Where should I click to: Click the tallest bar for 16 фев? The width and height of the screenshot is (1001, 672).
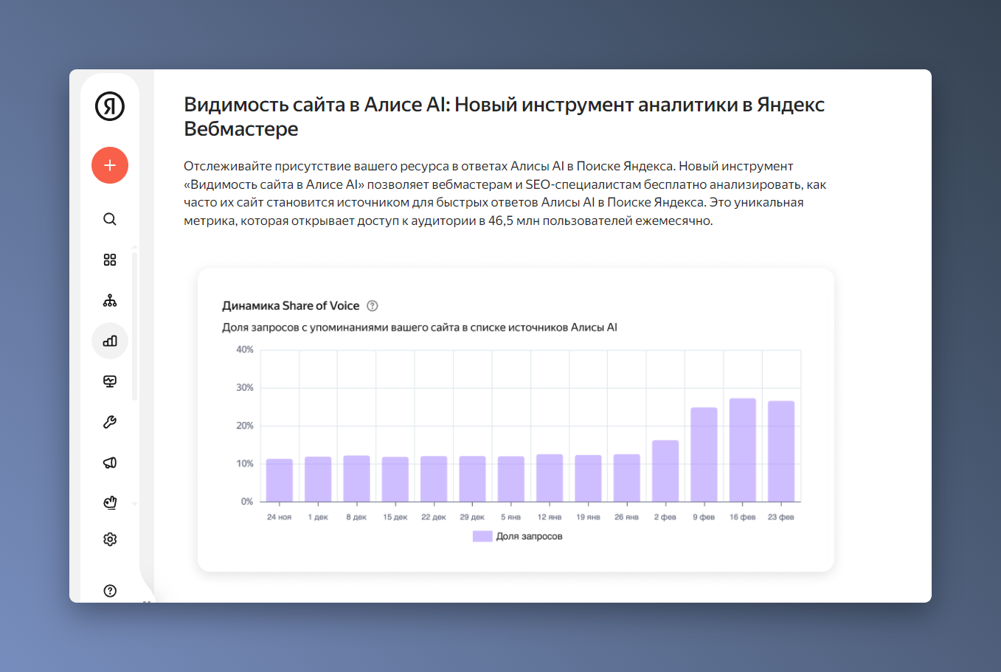point(743,450)
